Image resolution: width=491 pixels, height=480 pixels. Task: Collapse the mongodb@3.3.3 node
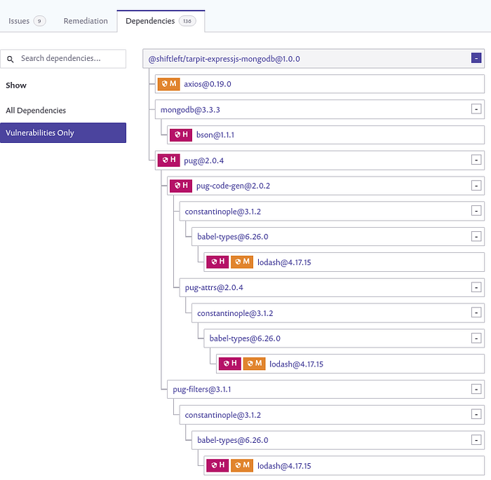pos(476,109)
